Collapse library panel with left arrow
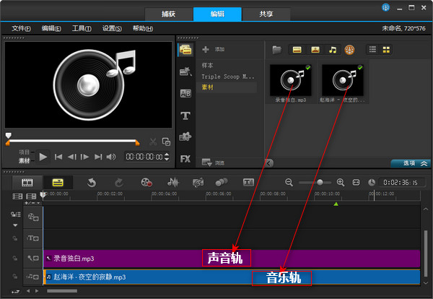The height and width of the screenshot is (299, 433). coord(269,163)
